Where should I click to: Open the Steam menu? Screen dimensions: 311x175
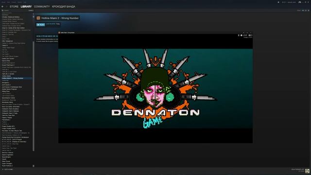pyautogui.click(x=3, y=2)
